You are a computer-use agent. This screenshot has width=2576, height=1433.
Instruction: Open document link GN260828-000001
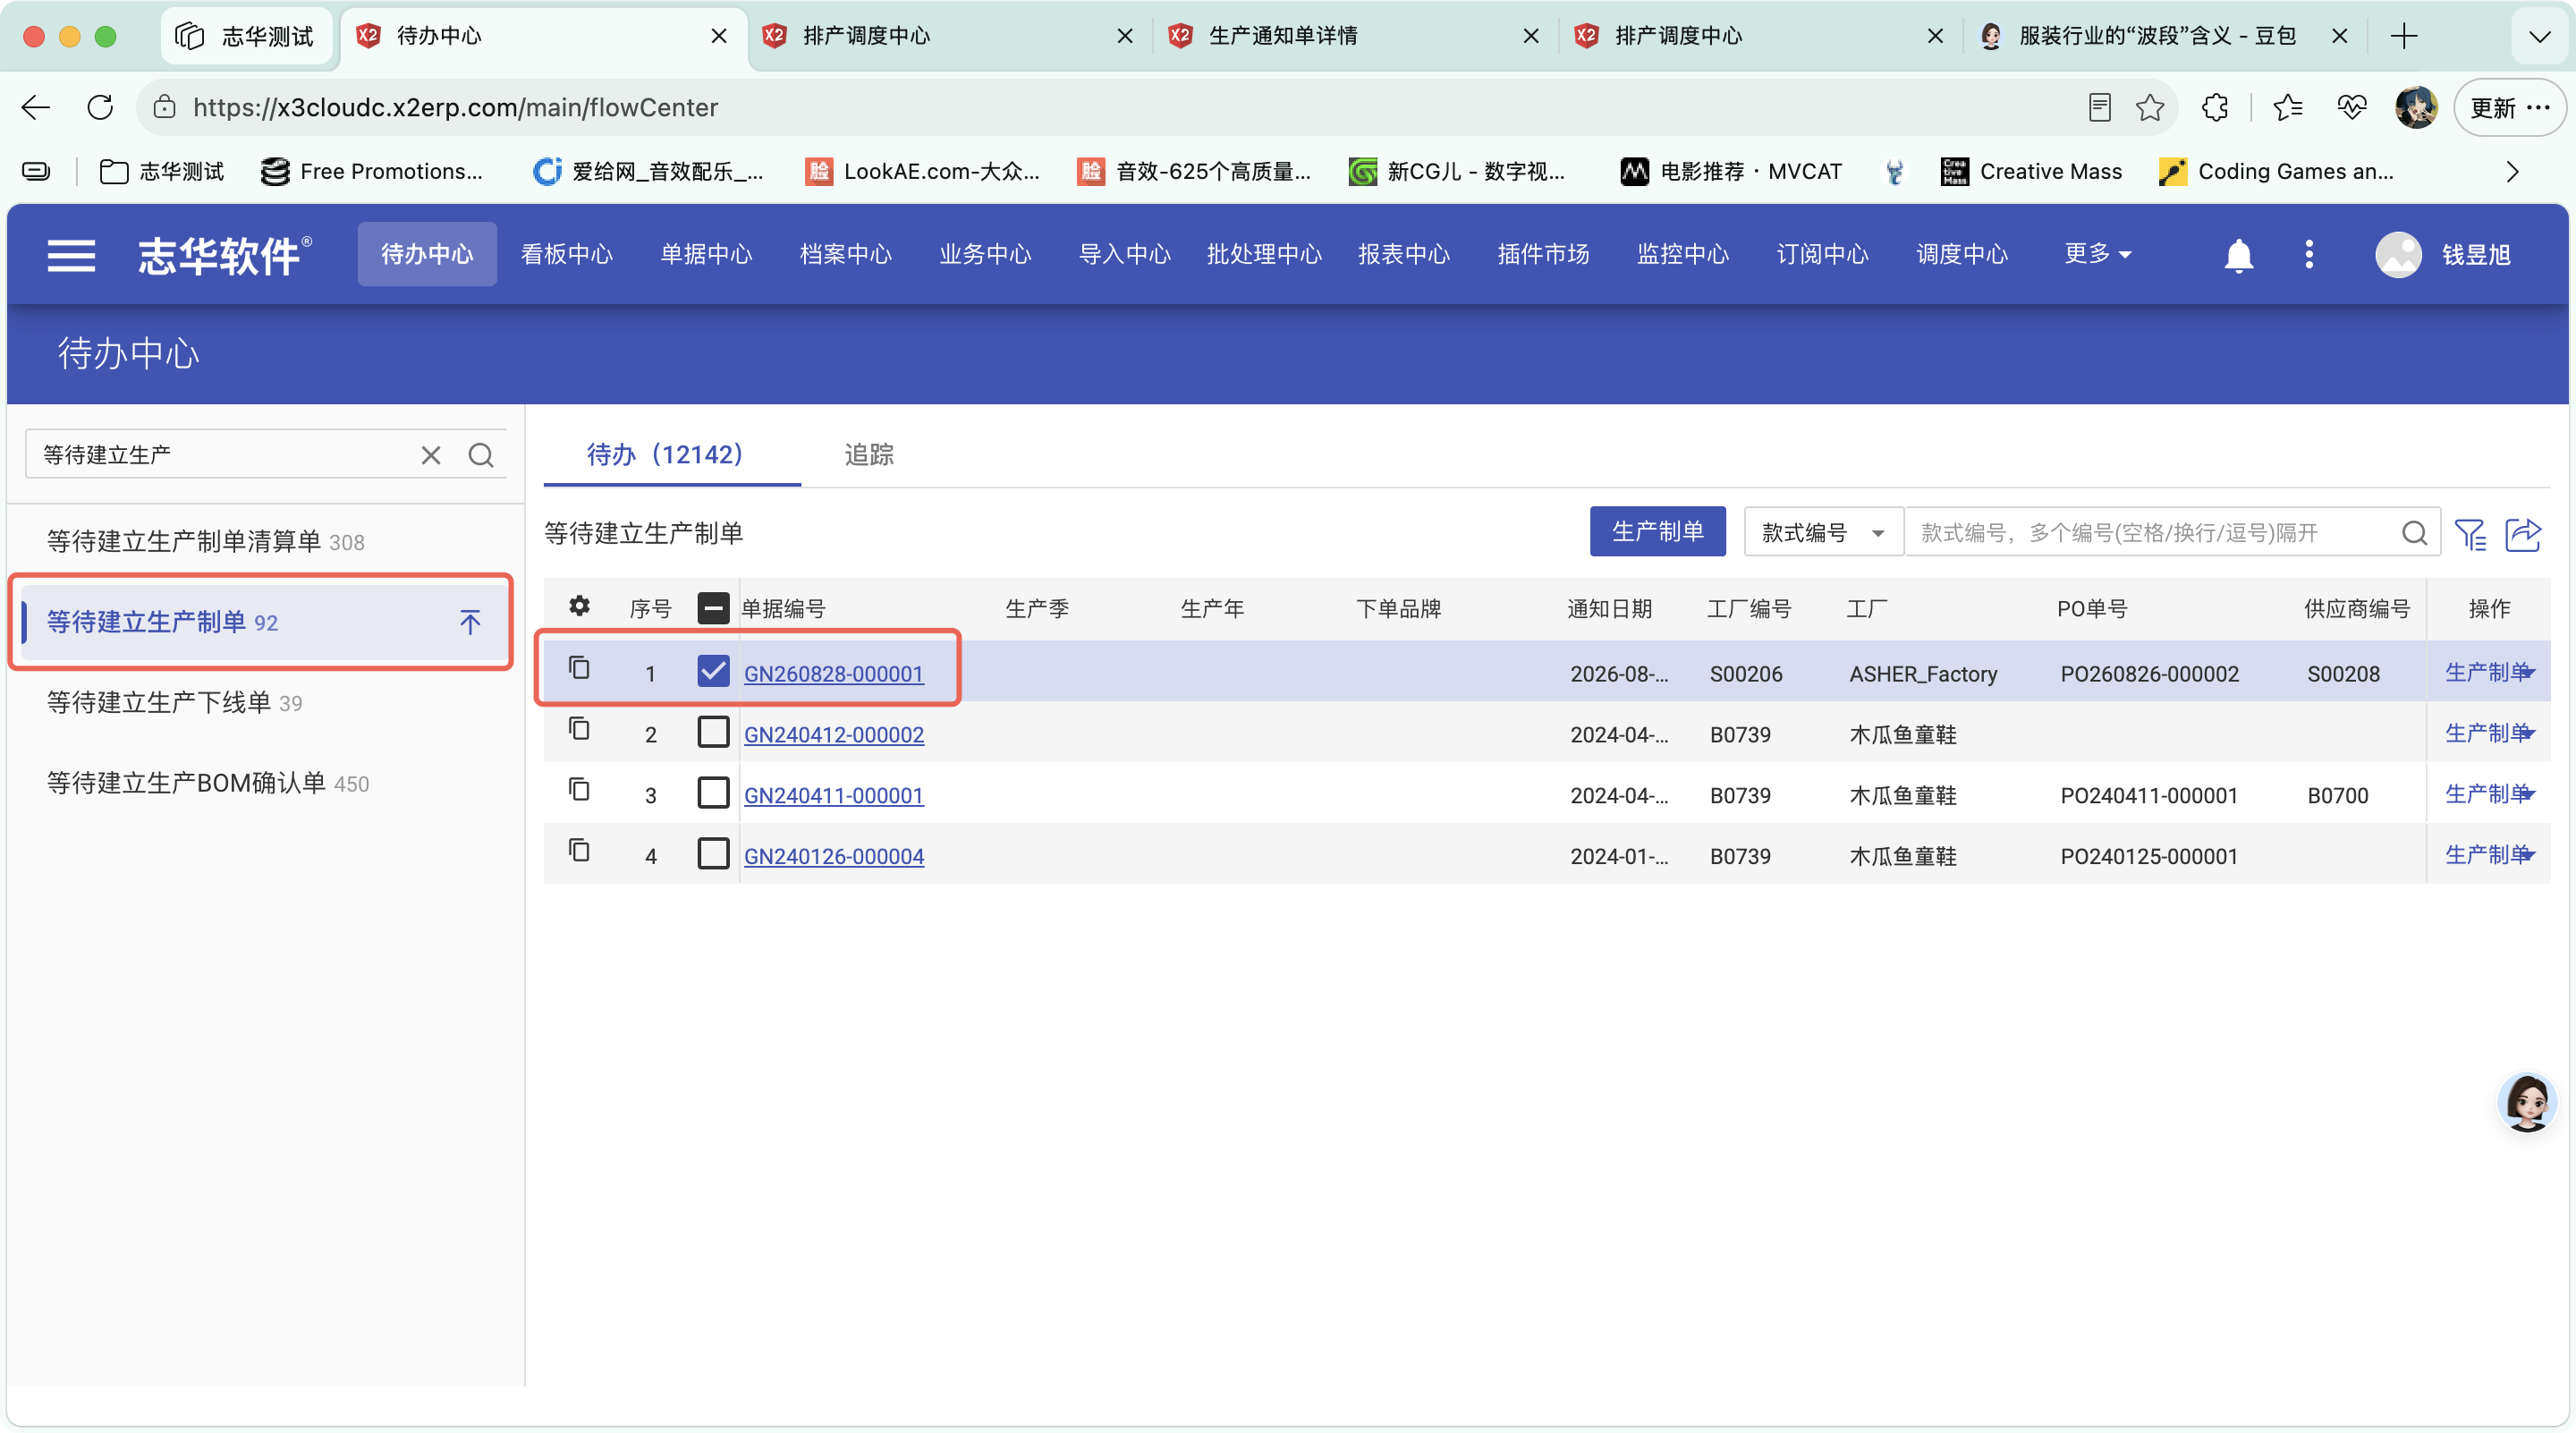833,674
